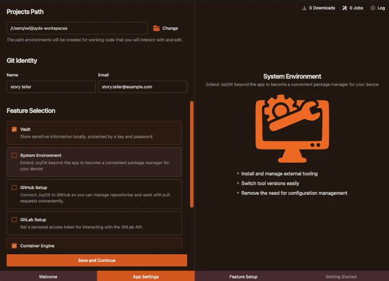This screenshot has width=389, height=281.
Task: Click System Environment title in feature list
Action: point(41,155)
